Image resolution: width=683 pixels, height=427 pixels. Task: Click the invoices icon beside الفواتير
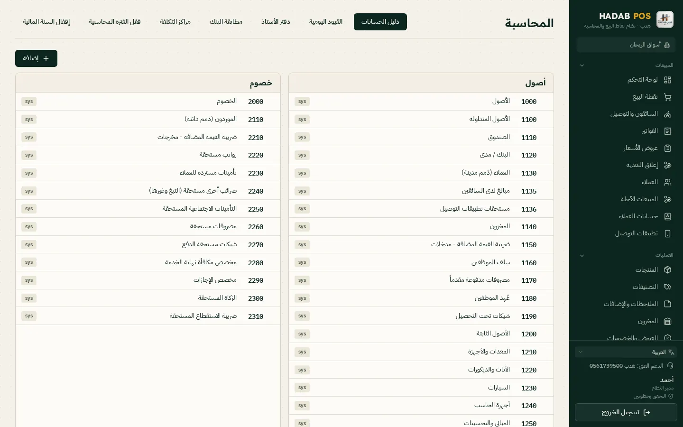coord(667,131)
